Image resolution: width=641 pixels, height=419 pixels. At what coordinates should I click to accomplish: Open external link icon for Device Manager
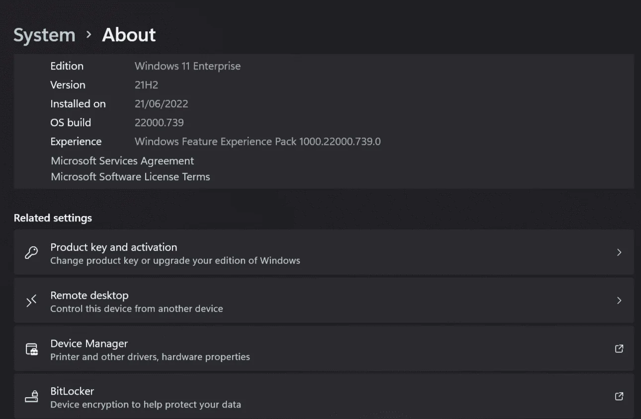[x=619, y=349]
